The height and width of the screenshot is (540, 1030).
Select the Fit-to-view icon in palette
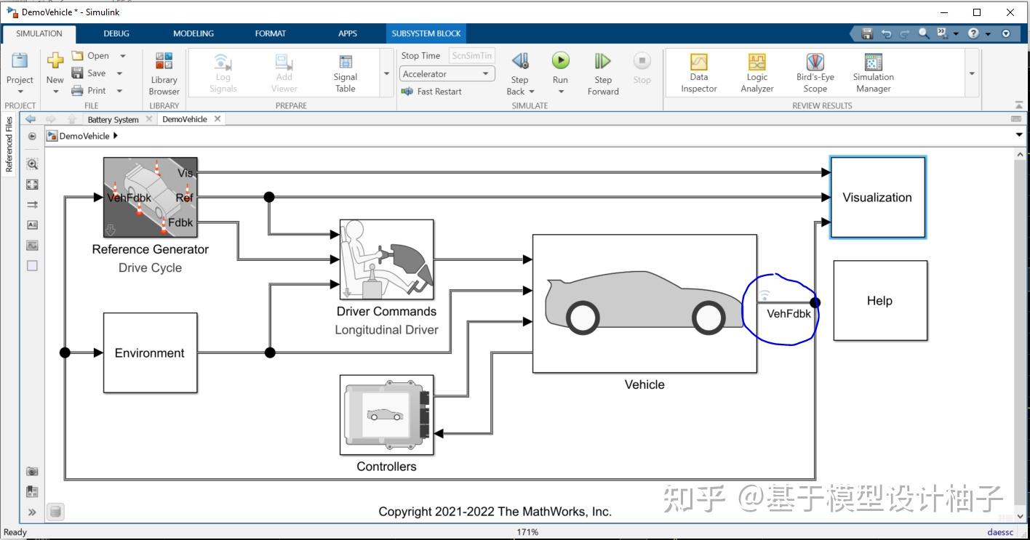click(x=31, y=185)
